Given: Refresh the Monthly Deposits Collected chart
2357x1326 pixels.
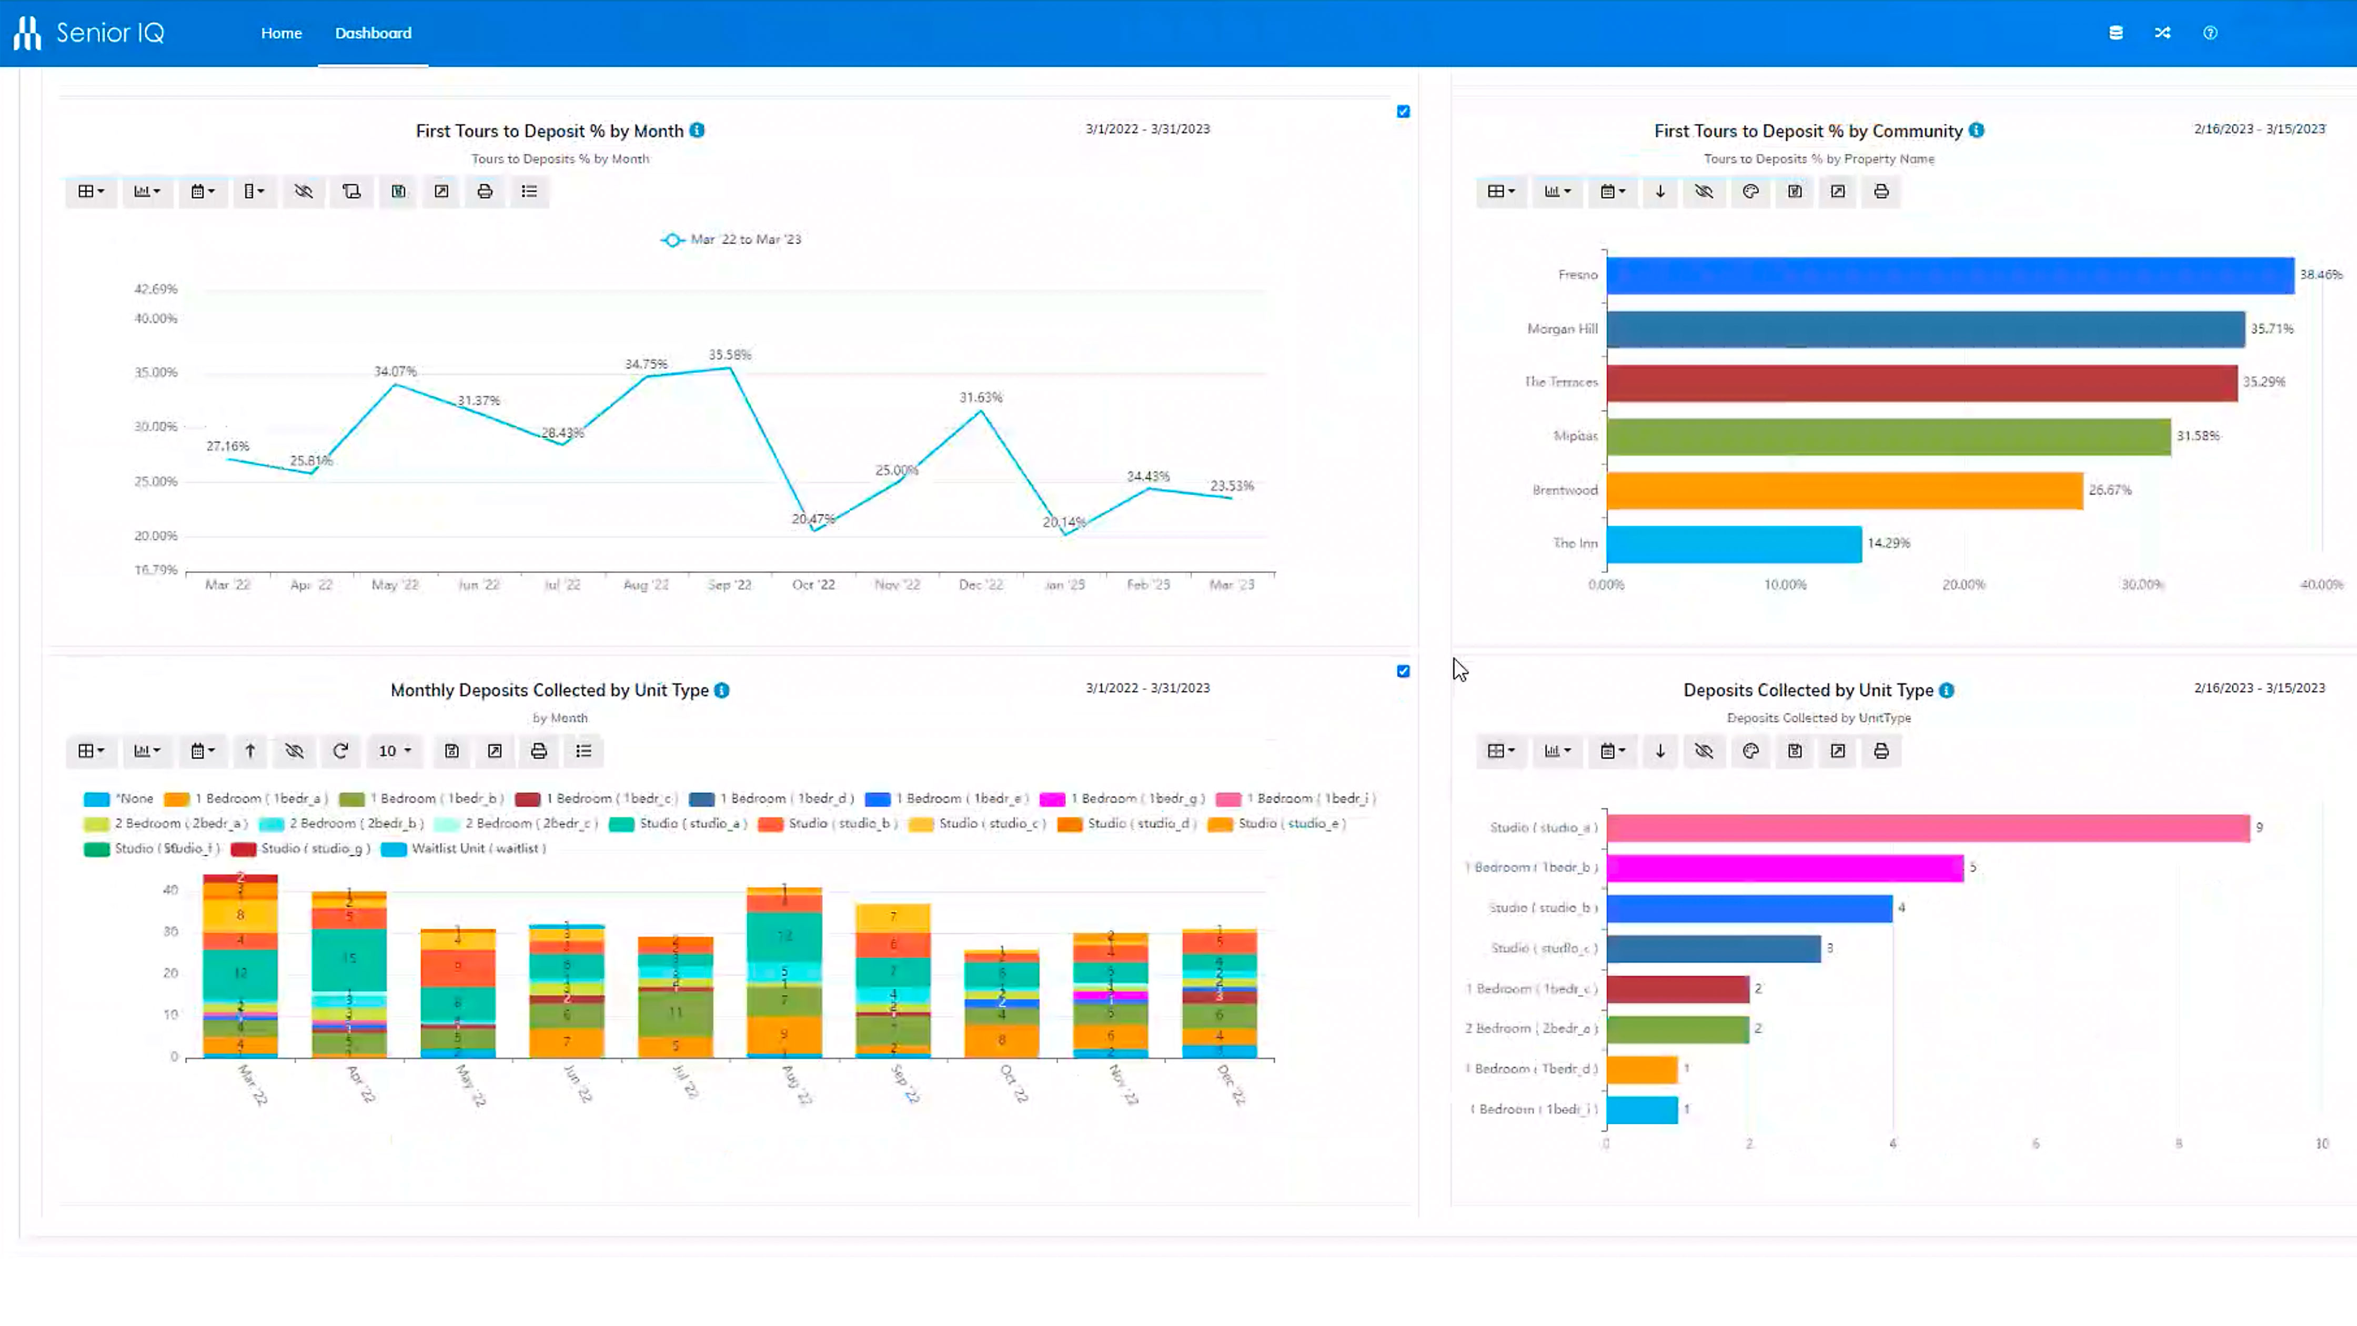Looking at the screenshot, I should (340, 751).
